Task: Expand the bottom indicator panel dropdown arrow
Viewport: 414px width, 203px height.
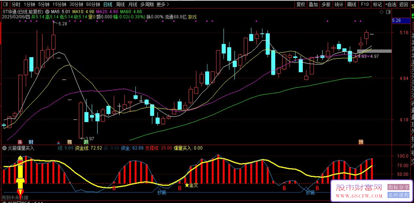Action: pyautogui.click(x=3, y=202)
